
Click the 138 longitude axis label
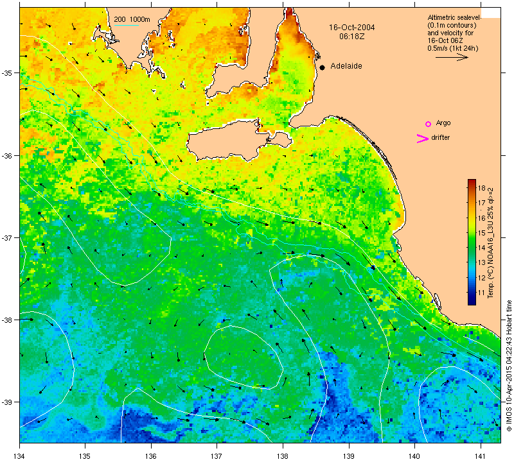[x=283, y=456]
